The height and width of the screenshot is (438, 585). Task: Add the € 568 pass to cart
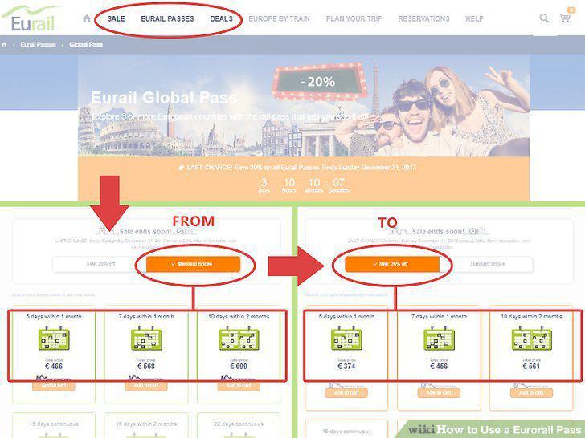pos(146,386)
